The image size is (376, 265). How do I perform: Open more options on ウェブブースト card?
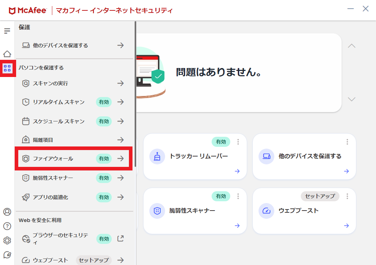[x=347, y=196]
